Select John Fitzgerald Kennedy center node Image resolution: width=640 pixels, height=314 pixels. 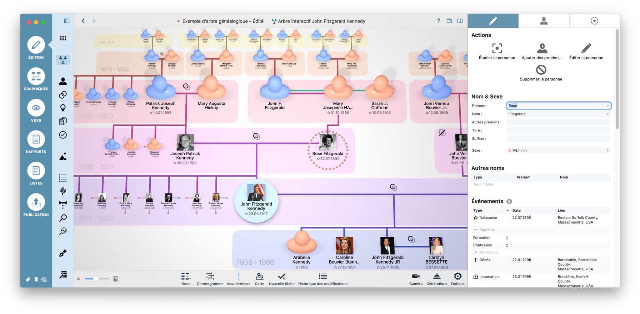(x=256, y=201)
